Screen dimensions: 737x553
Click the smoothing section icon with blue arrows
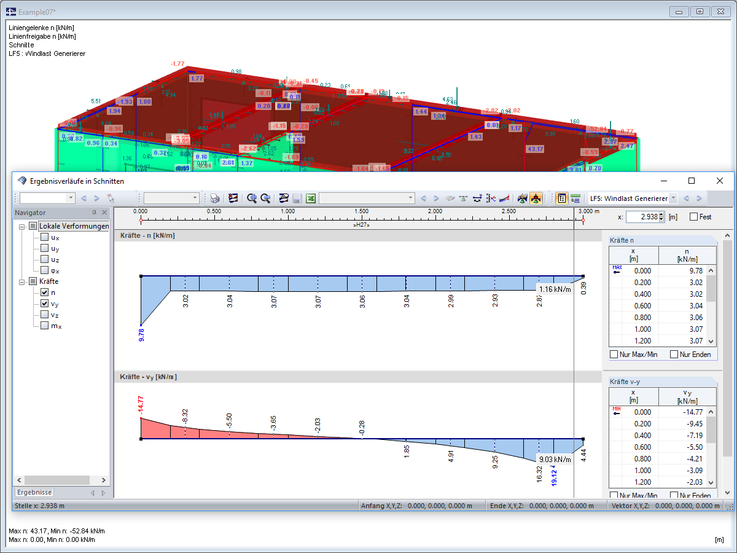coord(477,198)
